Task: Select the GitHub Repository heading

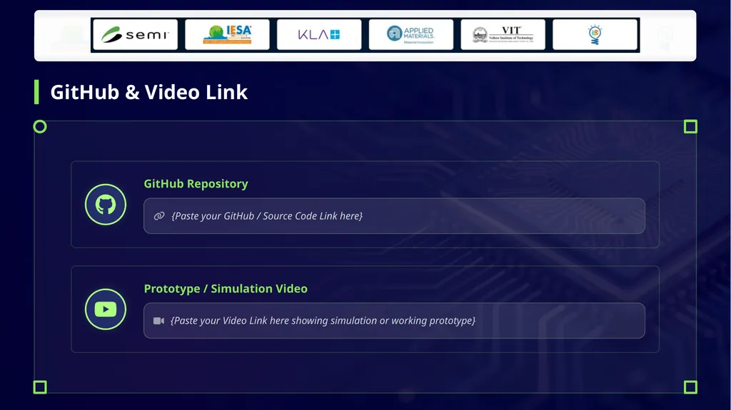Action: click(x=196, y=183)
